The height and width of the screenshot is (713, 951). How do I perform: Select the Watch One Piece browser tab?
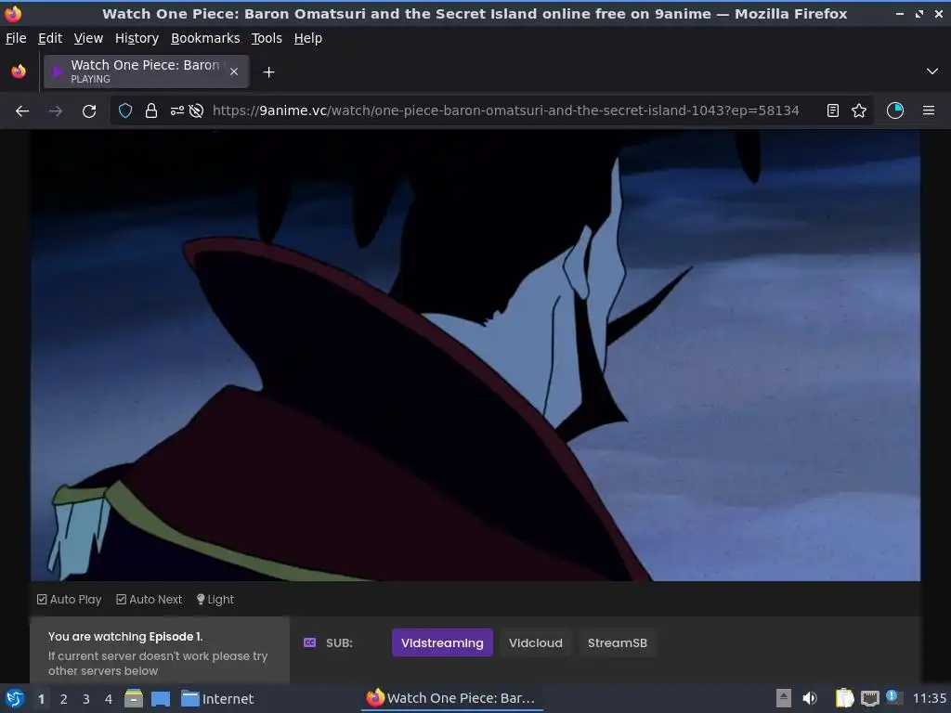pyautogui.click(x=146, y=71)
